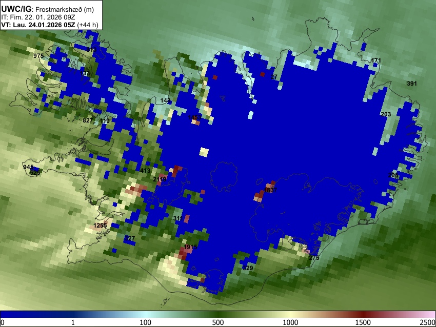Click the map value "203"
436x327 pixels.
386,114
